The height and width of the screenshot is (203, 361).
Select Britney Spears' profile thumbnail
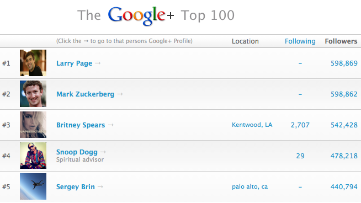click(33, 125)
